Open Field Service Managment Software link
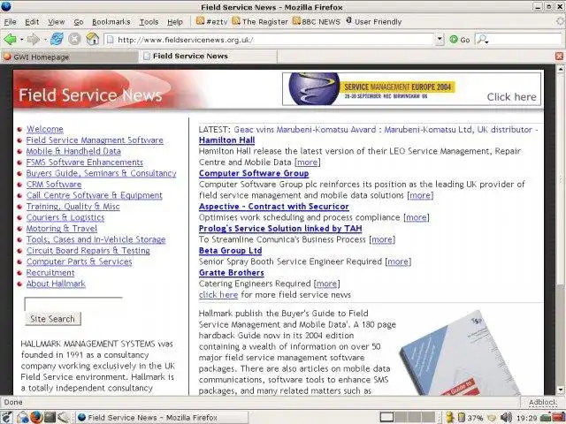Image resolution: width=566 pixels, height=424 pixels. click(95, 140)
